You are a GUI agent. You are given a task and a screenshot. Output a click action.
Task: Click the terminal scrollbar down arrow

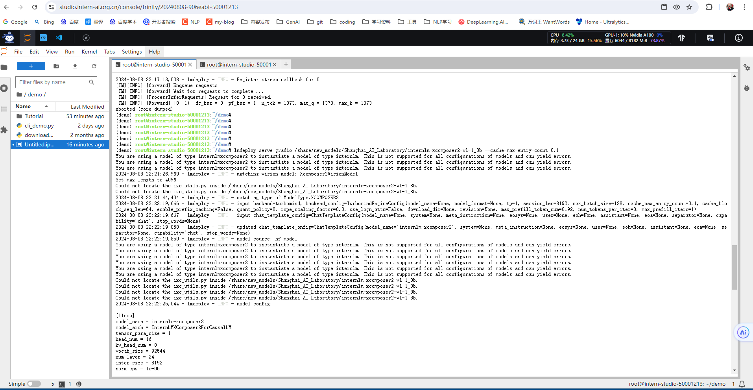coord(734,370)
